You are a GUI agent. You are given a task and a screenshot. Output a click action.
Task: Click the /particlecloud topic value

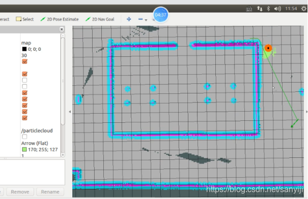click(37, 130)
